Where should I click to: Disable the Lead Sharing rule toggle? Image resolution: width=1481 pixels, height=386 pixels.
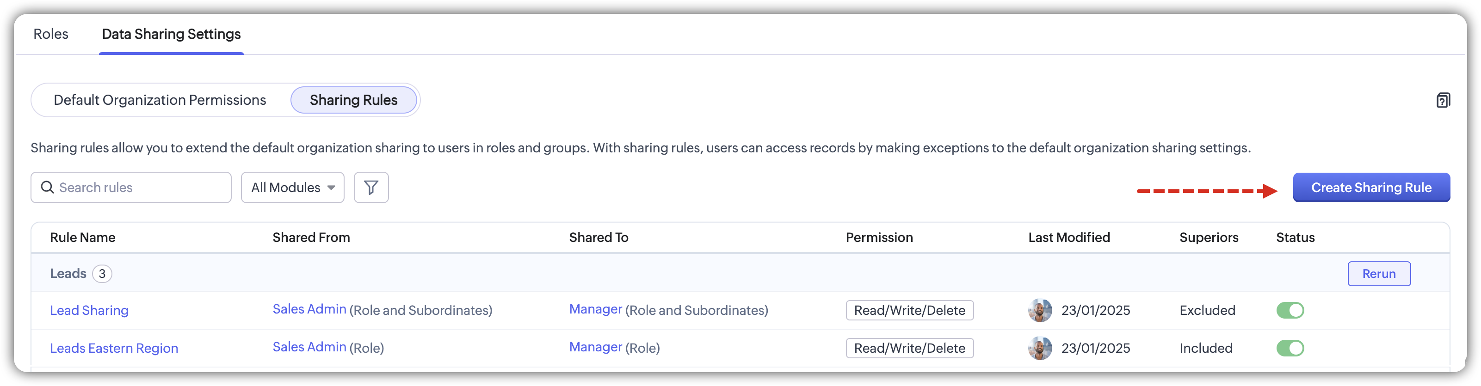[1290, 310]
